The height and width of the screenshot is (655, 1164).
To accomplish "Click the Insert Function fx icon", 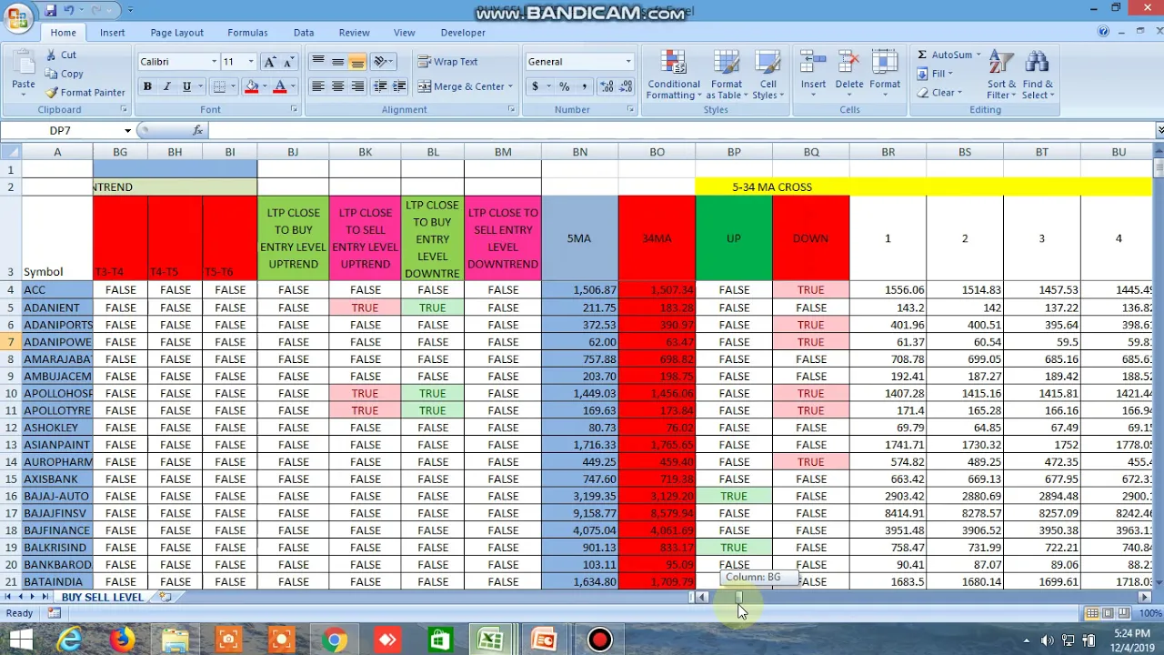I will 197,130.
